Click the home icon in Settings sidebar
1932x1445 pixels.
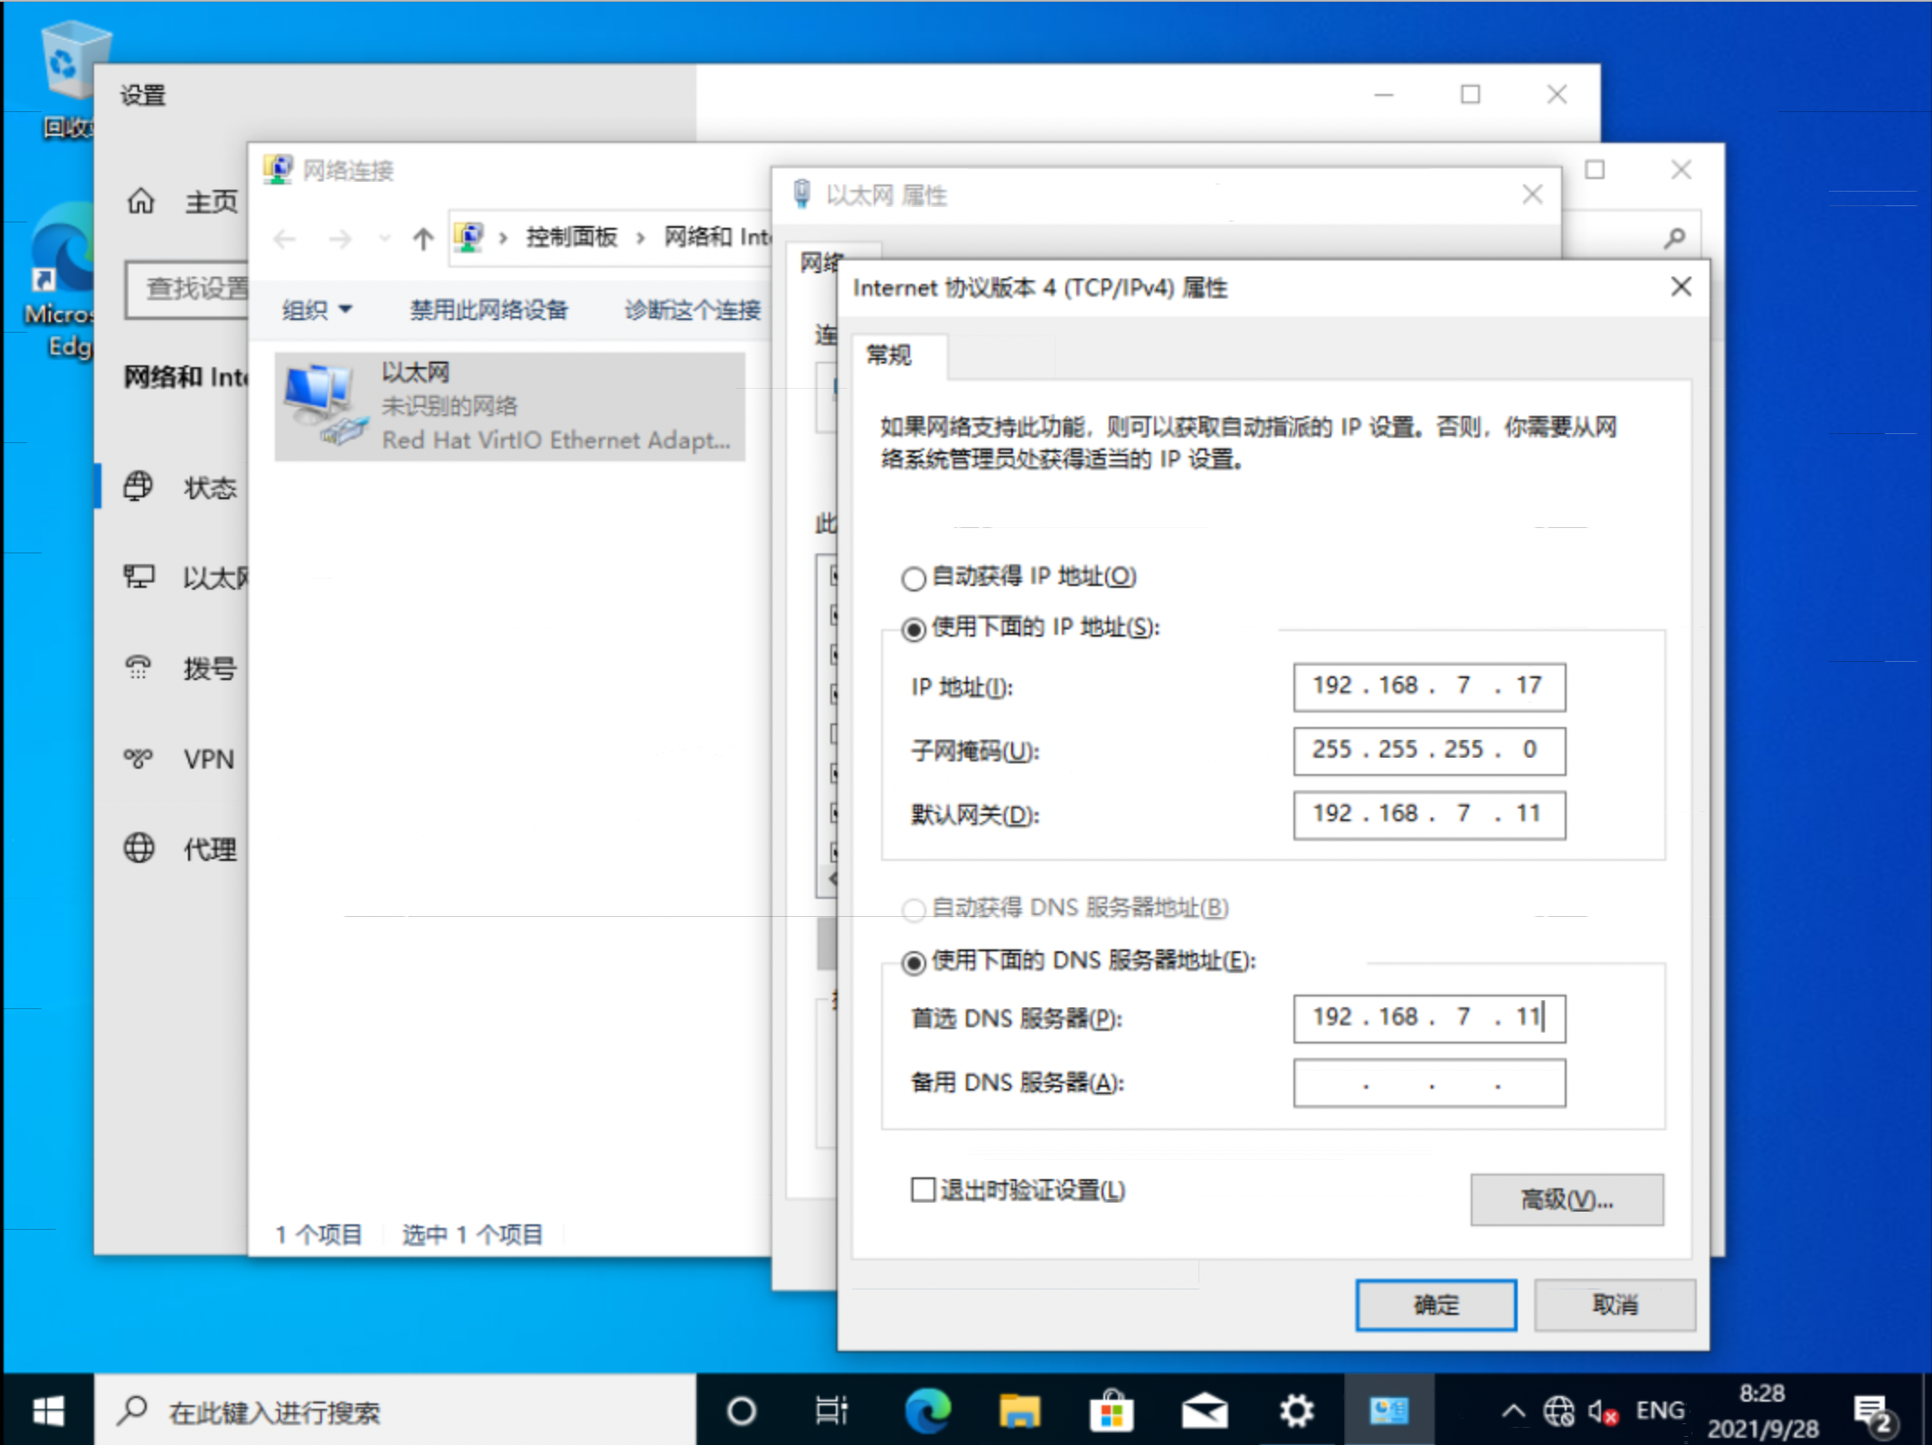(140, 201)
